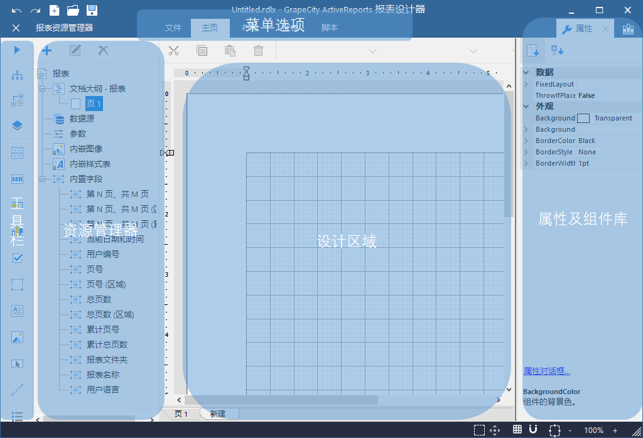
Task: Open the 属性对话框... link
Action: coord(547,371)
